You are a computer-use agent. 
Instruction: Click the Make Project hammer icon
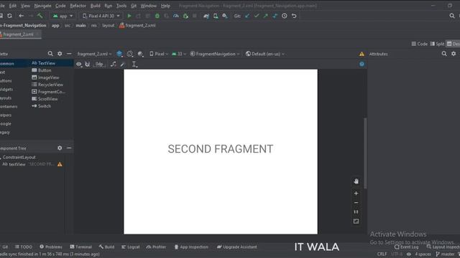pyautogui.click(x=40, y=16)
